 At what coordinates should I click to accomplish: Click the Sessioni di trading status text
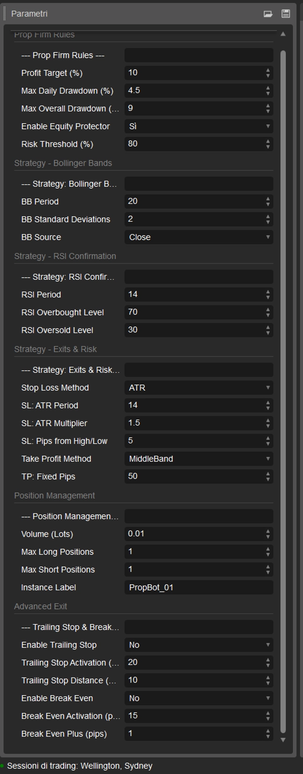pyautogui.click(x=76, y=764)
